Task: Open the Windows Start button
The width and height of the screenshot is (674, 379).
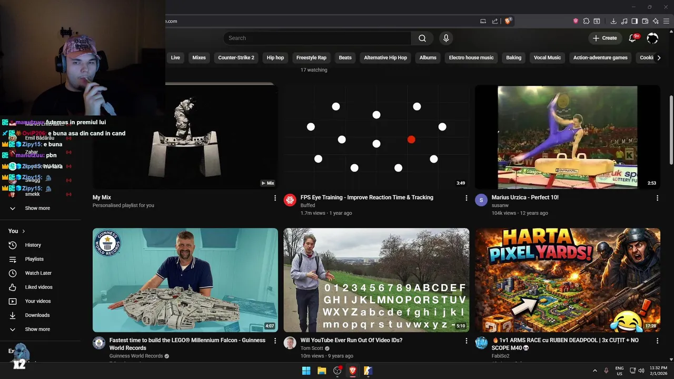Action: point(306,371)
